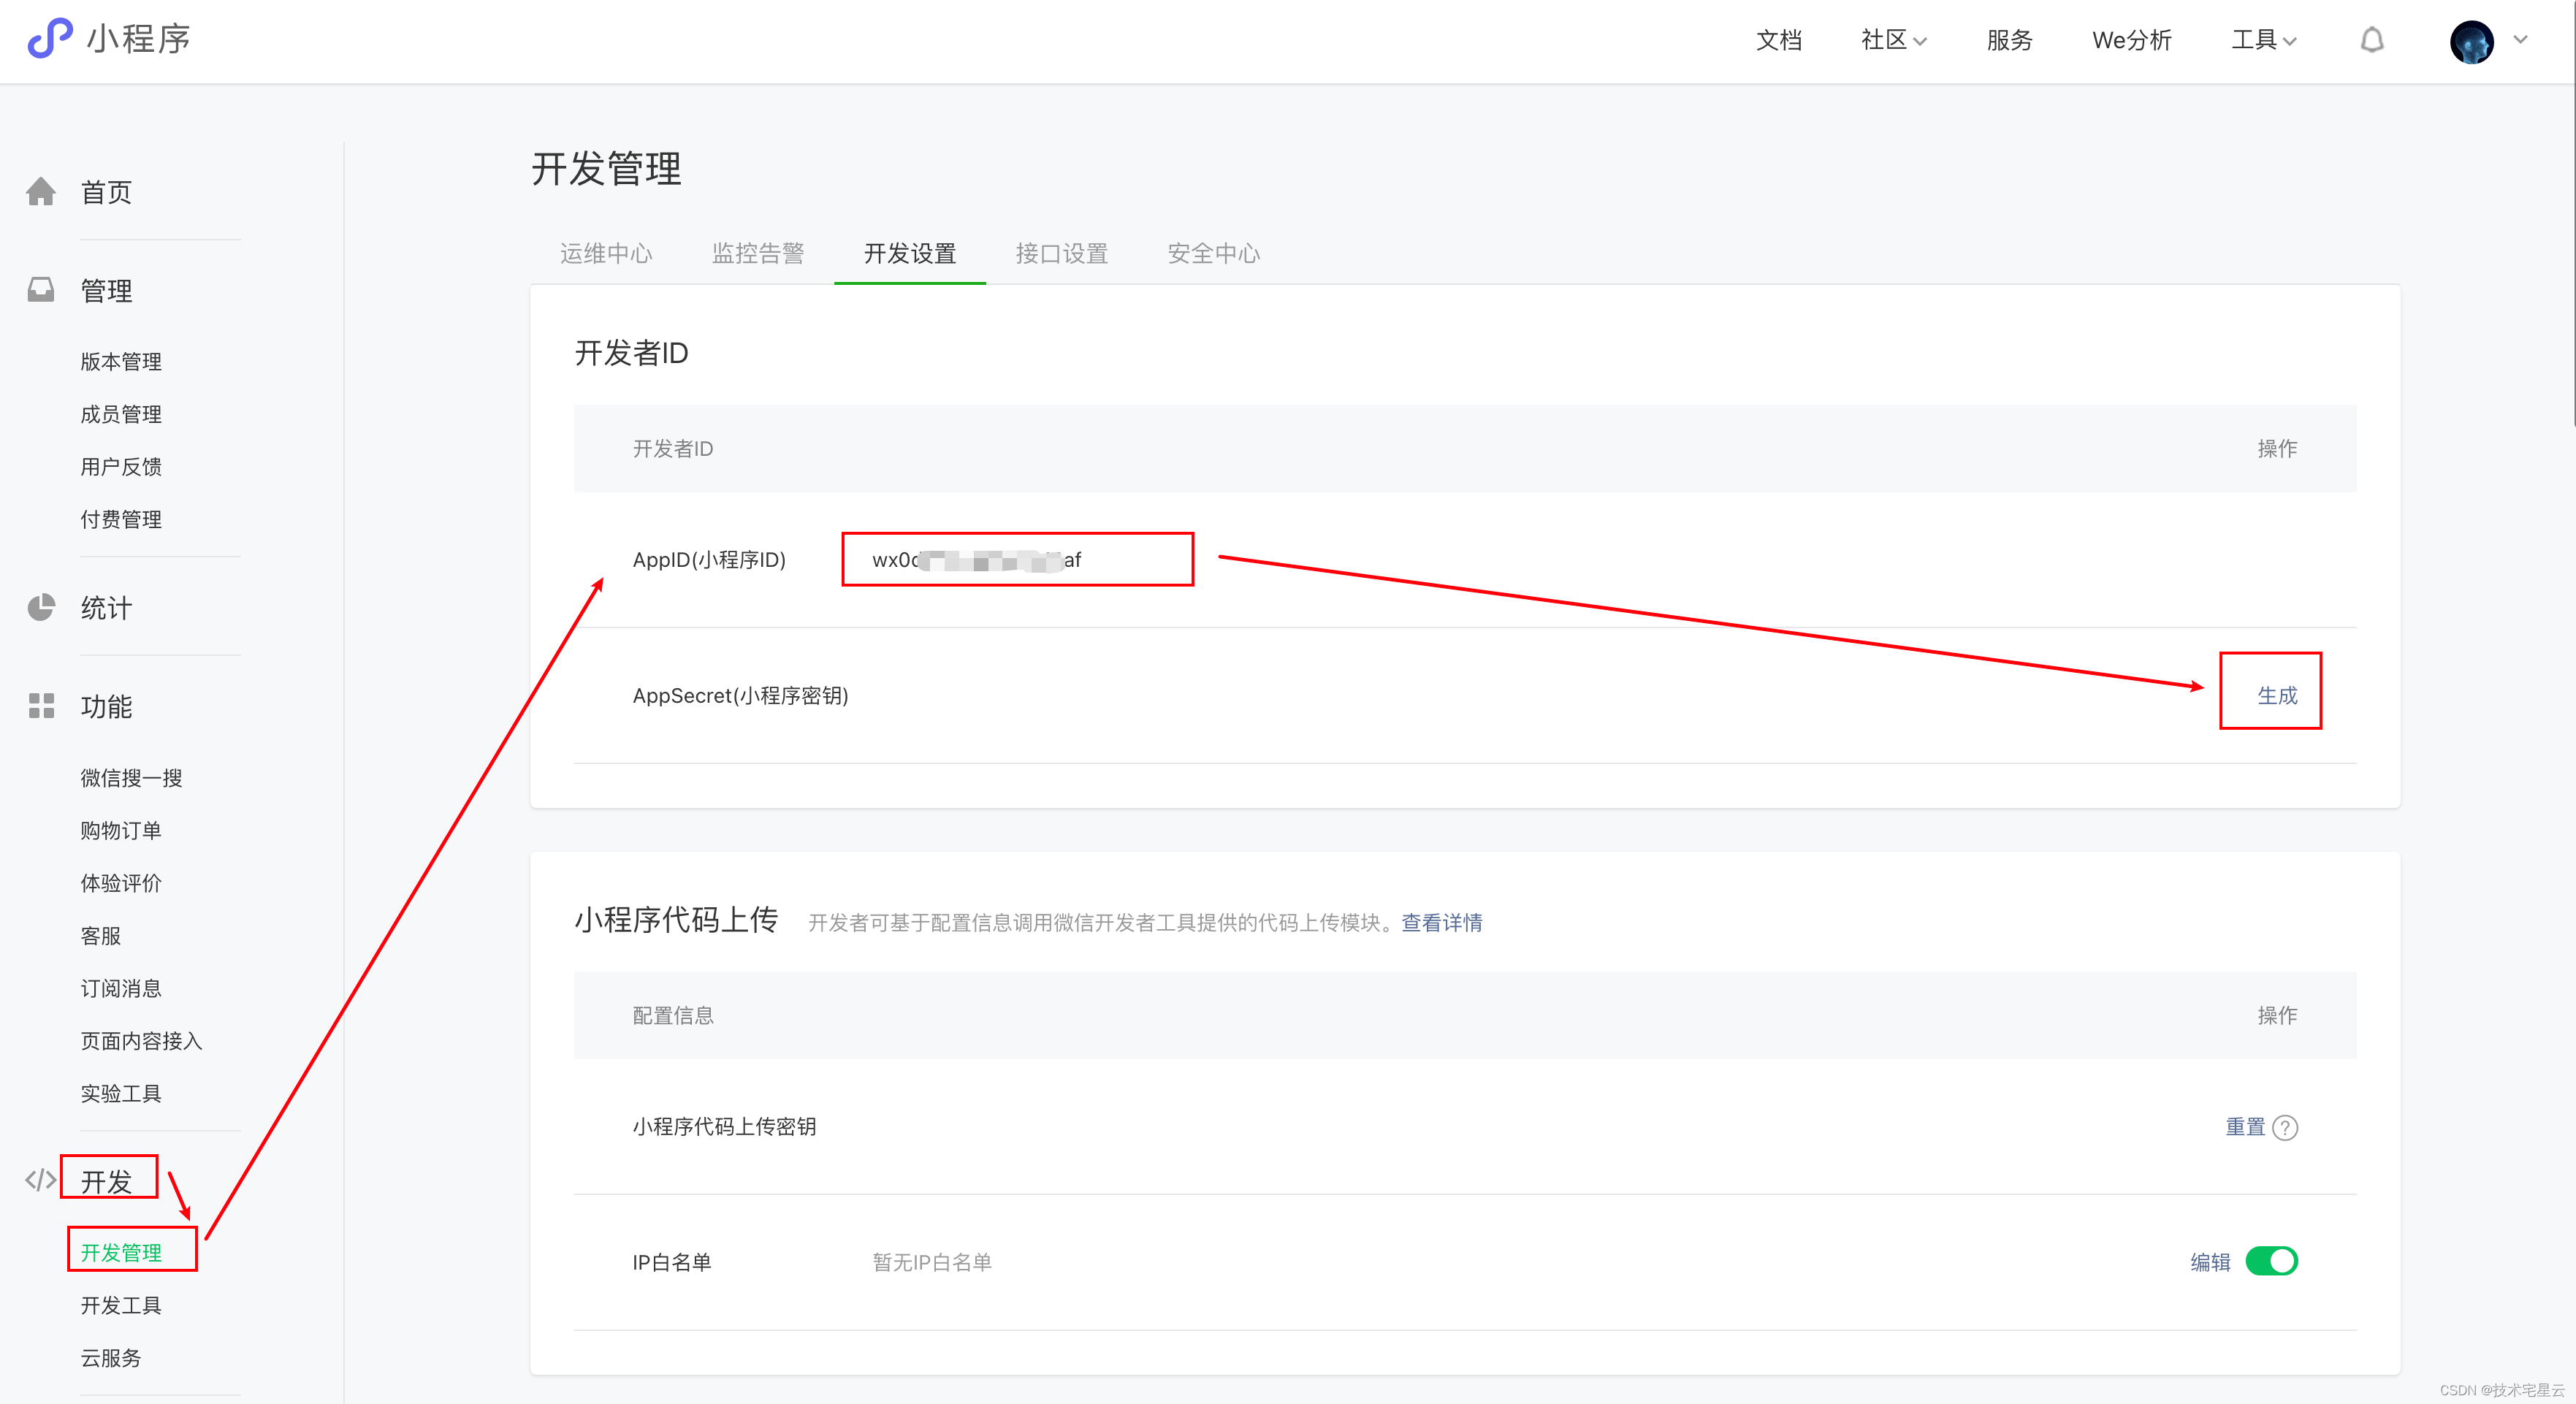Screen dimensions: 2576x1404
Task: Open the 工具 dropdown menu
Action: tap(2263, 40)
